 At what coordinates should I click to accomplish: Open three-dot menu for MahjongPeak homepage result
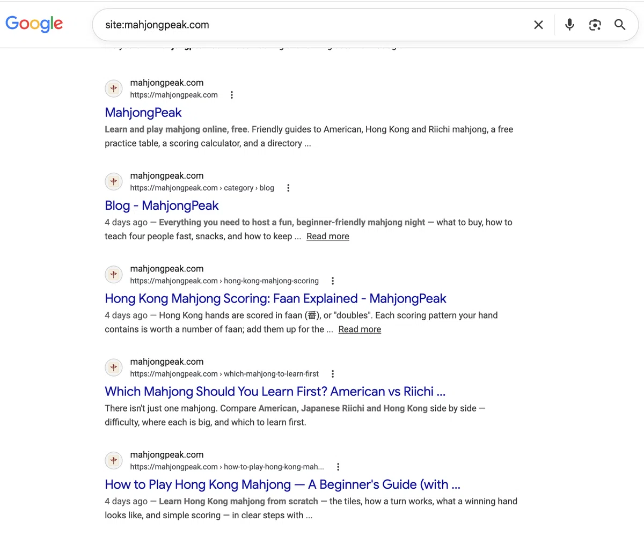tap(232, 95)
